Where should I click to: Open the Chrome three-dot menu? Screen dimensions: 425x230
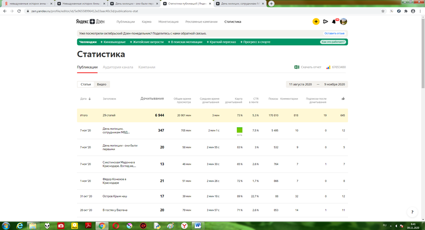point(420,11)
